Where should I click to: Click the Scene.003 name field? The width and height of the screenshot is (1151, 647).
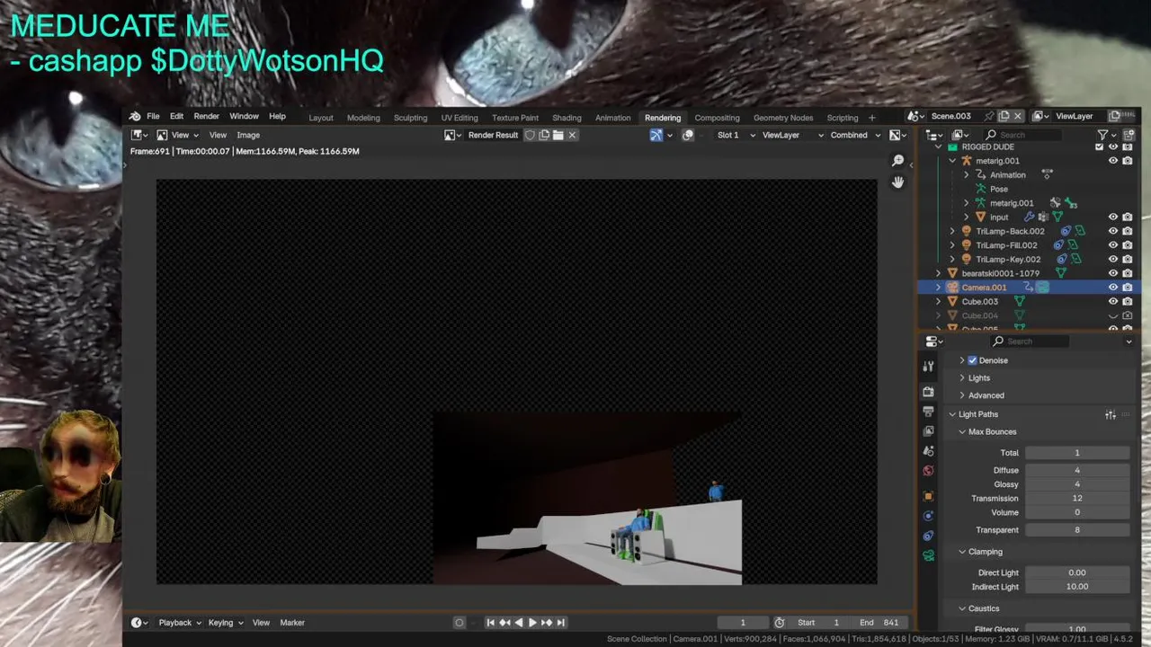pos(956,116)
